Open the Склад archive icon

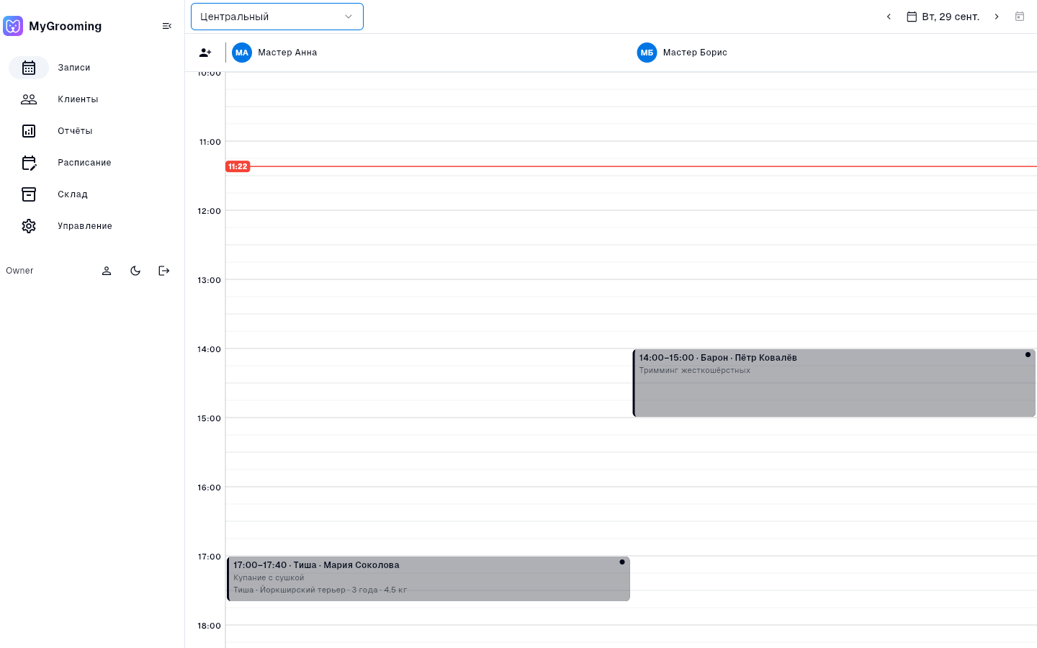pyautogui.click(x=29, y=194)
